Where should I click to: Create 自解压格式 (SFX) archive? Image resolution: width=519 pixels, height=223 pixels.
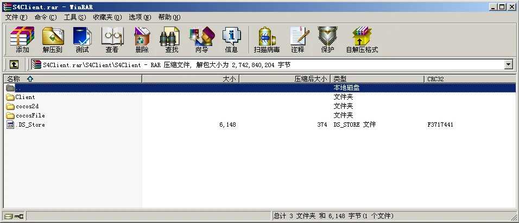[362, 40]
